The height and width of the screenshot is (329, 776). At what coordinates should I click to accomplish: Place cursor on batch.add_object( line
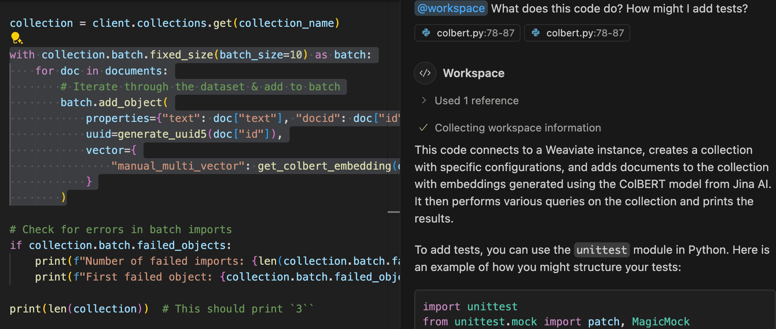coord(114,102)
